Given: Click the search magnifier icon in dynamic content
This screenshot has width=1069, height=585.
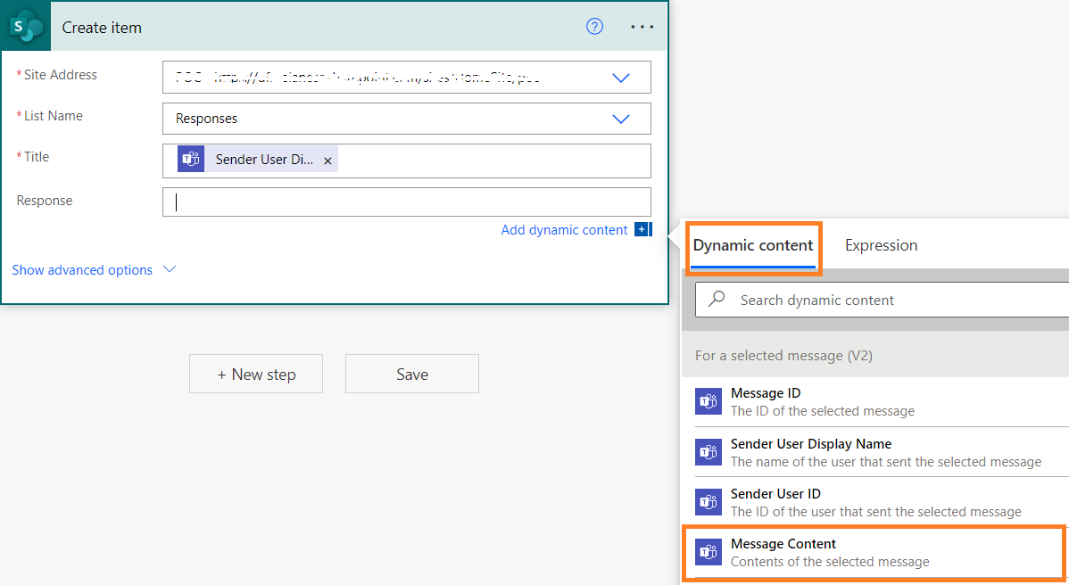Looking at the screenshot, I should pos(717,298).
